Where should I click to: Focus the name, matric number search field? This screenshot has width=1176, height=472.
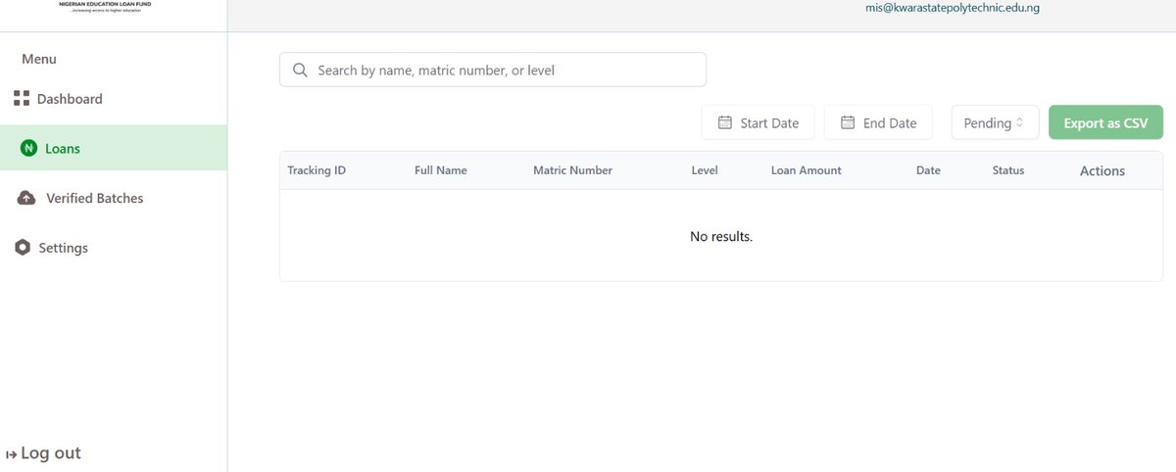click(x=493, y=71)
